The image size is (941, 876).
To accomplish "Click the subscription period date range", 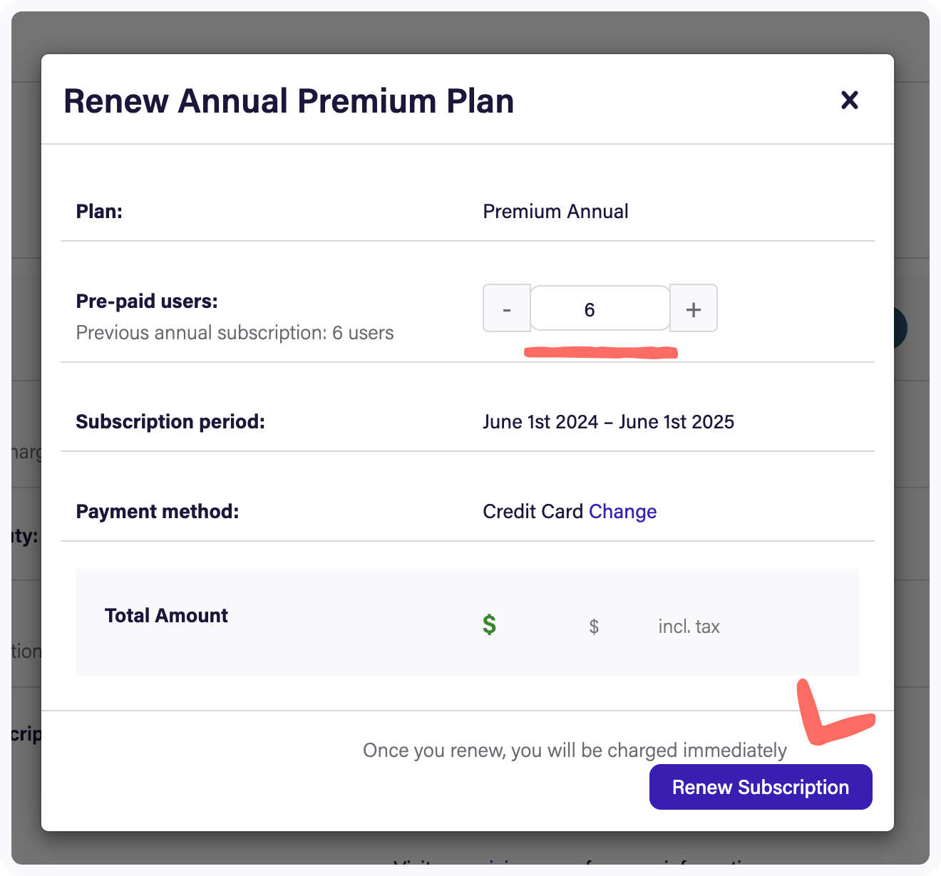I will pos(608,422).
